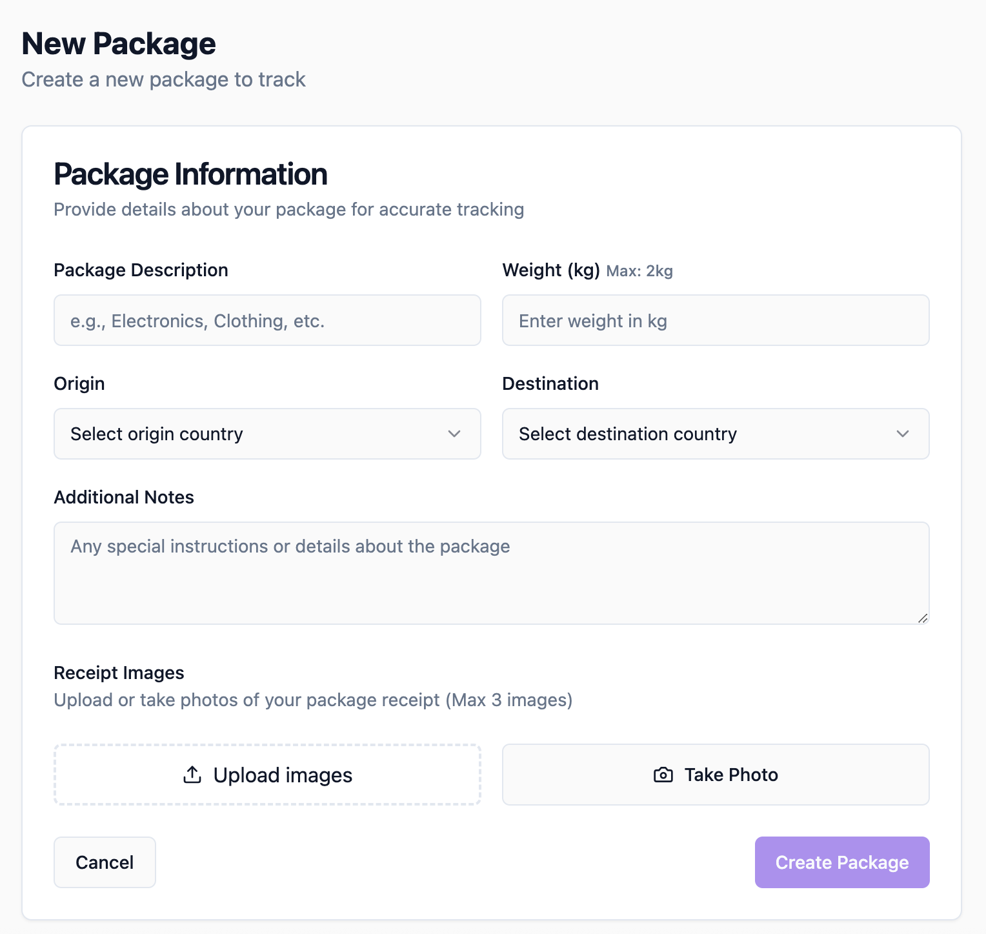Focus the Package Description text field
Screen dimensions: 986x934
pyautogui.click(x=267, y=320)
